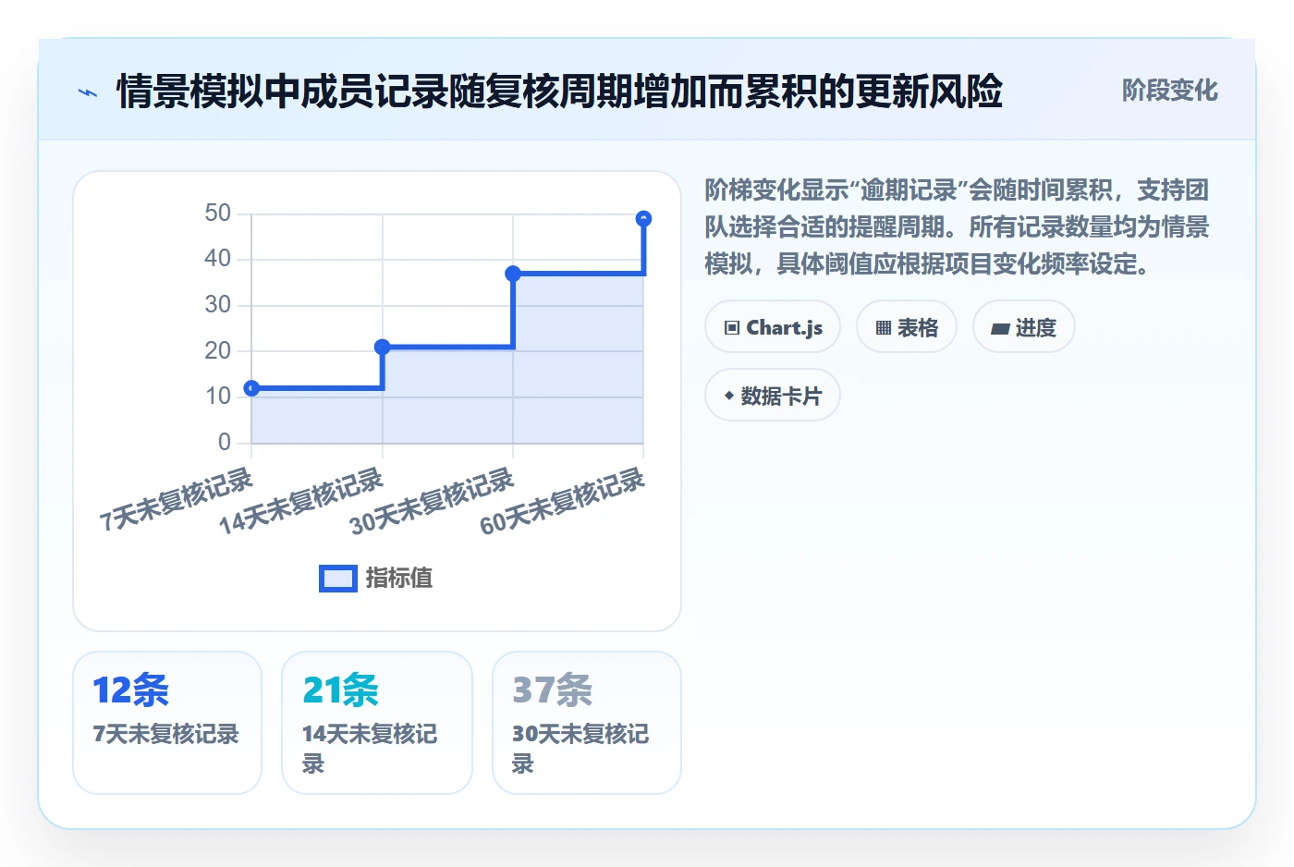Click the diamond icon in the 数据卡片 tag
This screenshot has width=1294, height=867.
click(729, 396)
